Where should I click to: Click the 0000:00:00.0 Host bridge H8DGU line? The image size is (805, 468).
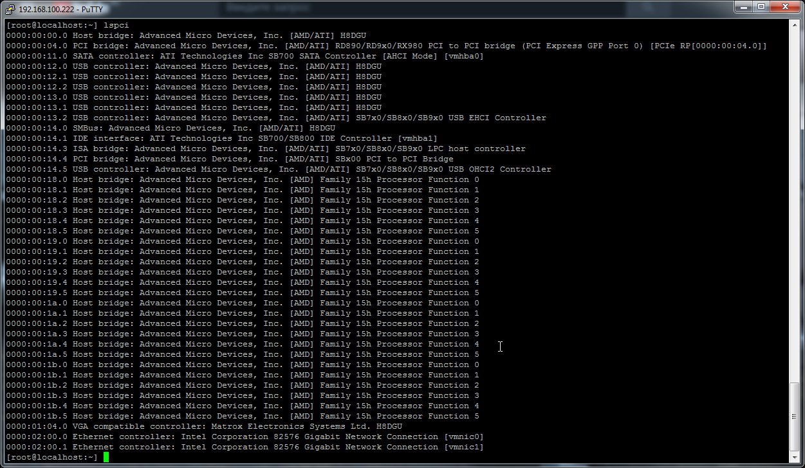187,35
